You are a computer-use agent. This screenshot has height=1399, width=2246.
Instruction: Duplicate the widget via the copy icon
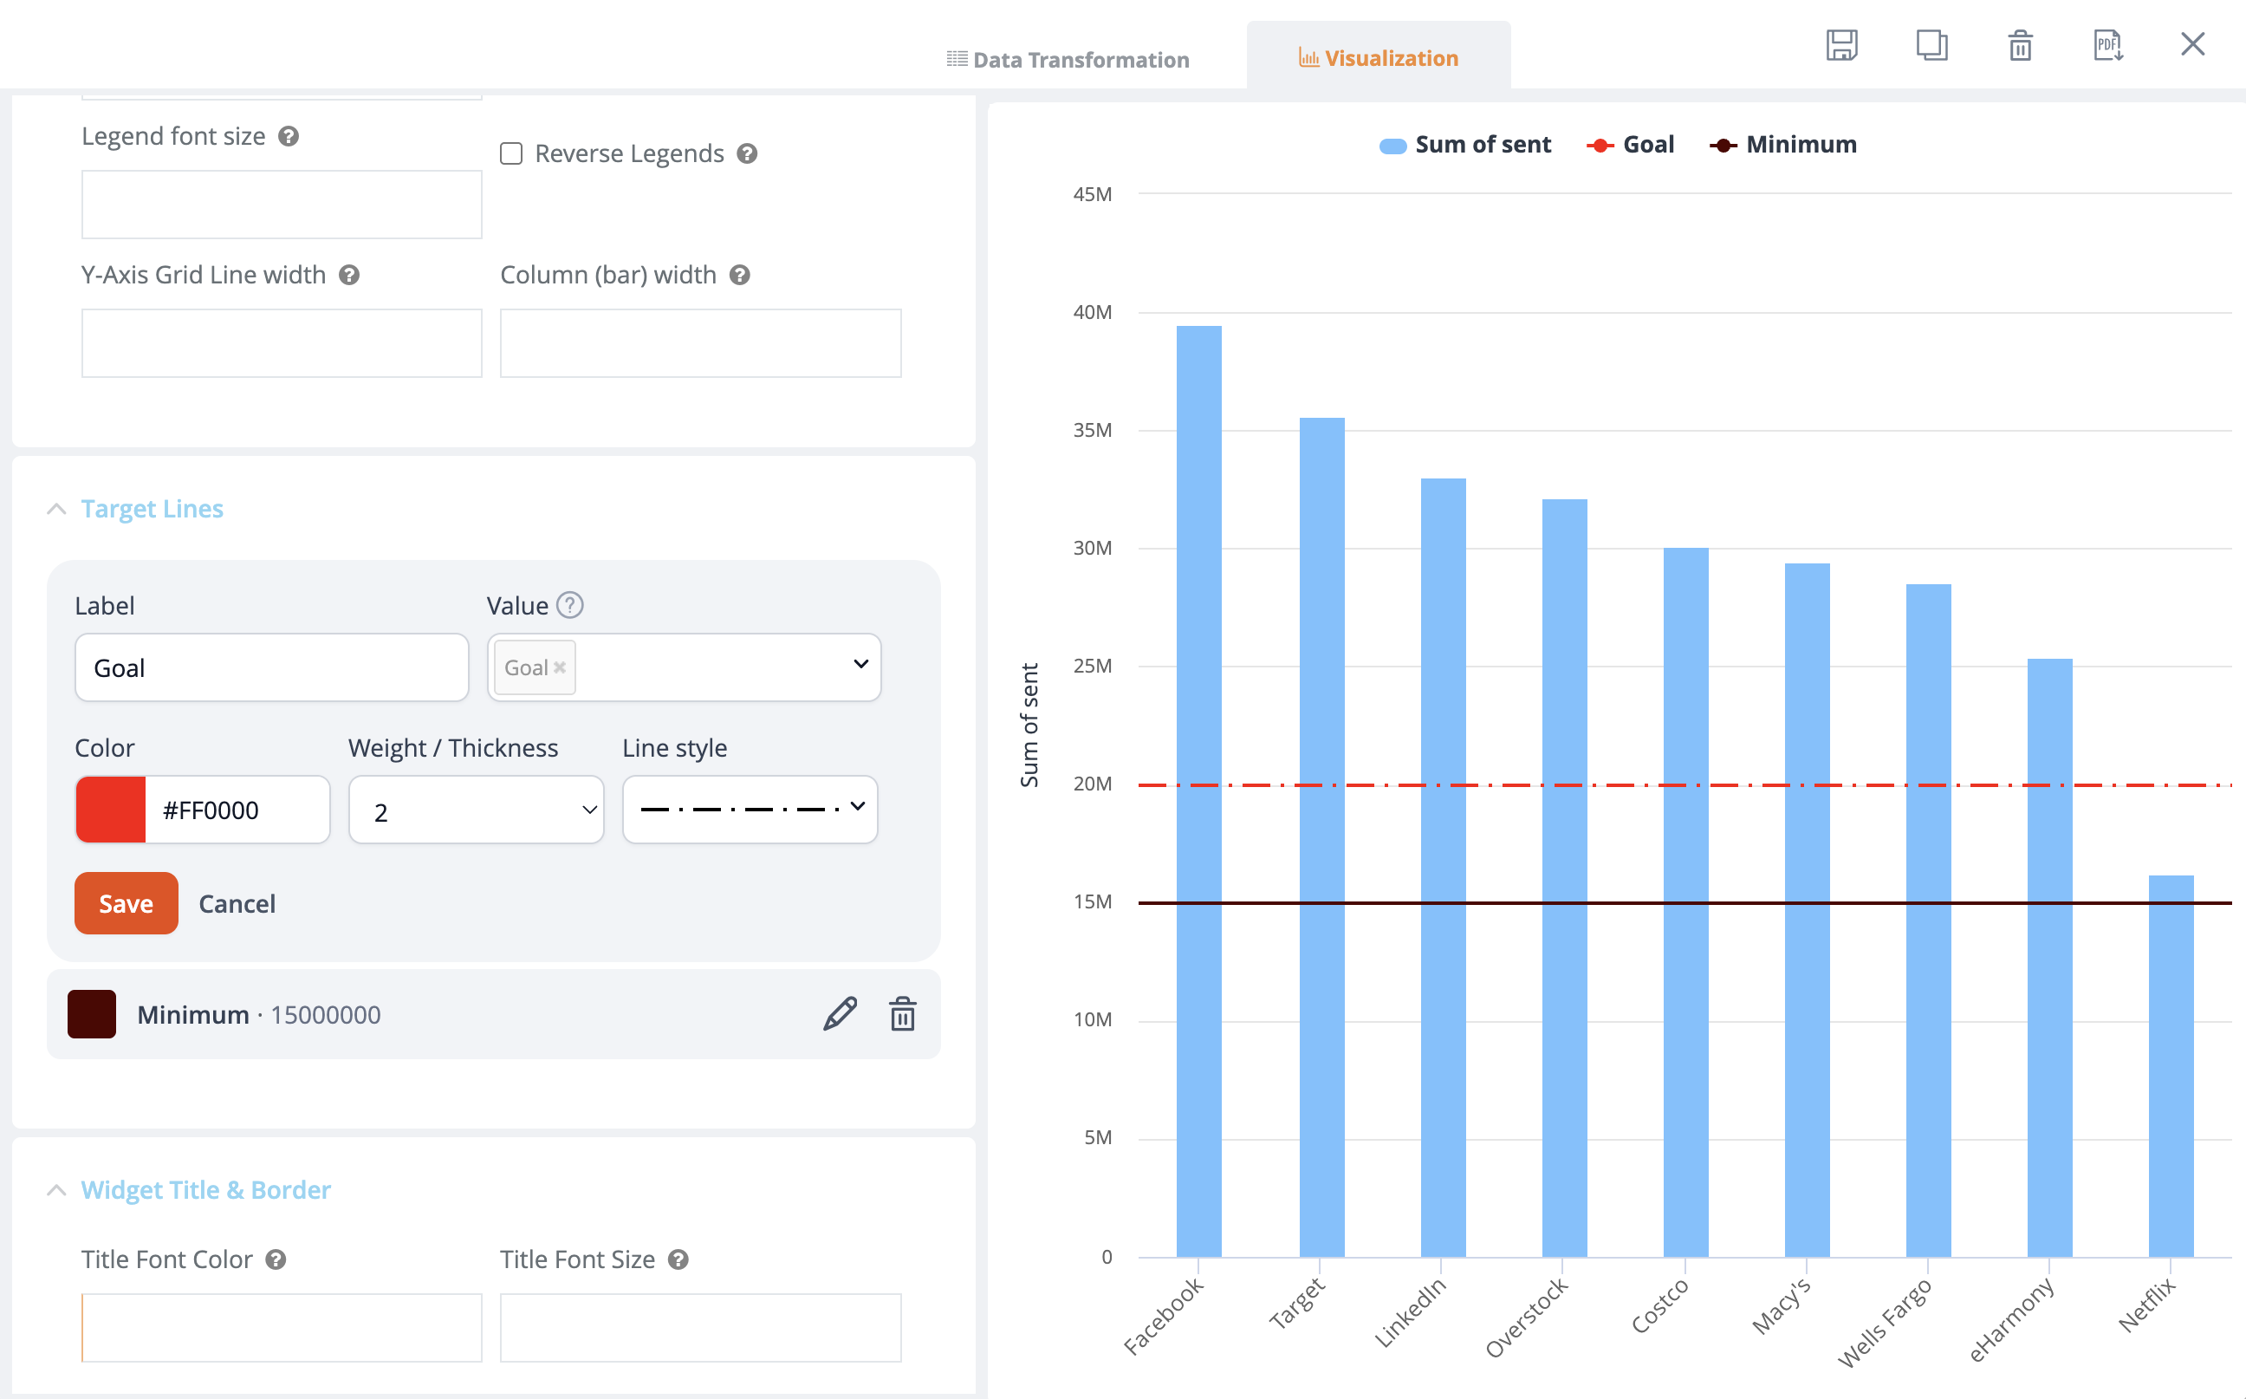pyautogui.click(x=1931, y=44)
